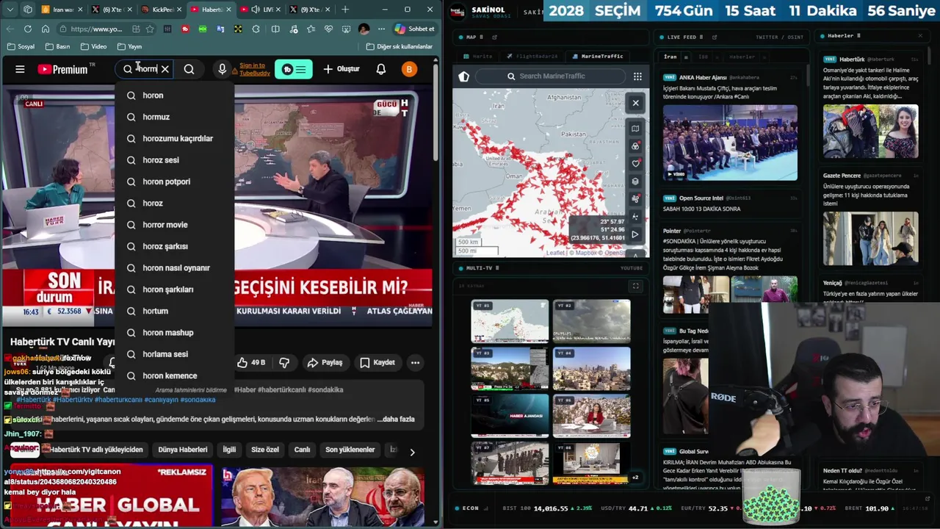Open ANKA Haber Ajansı video thumbnail
Screen dimensions: 940x529
[x=730, y=143]
